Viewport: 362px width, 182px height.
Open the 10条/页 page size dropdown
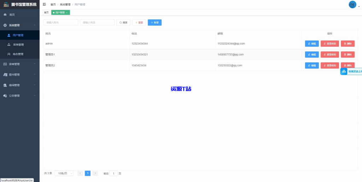pos(64,173)
